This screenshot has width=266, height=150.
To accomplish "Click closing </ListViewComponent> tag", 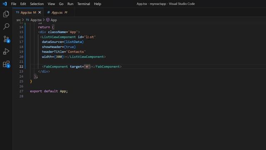I will point(86,57).
